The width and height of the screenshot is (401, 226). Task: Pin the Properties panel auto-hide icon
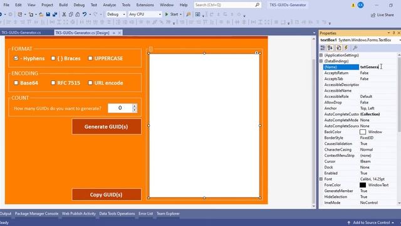(393, 33)
